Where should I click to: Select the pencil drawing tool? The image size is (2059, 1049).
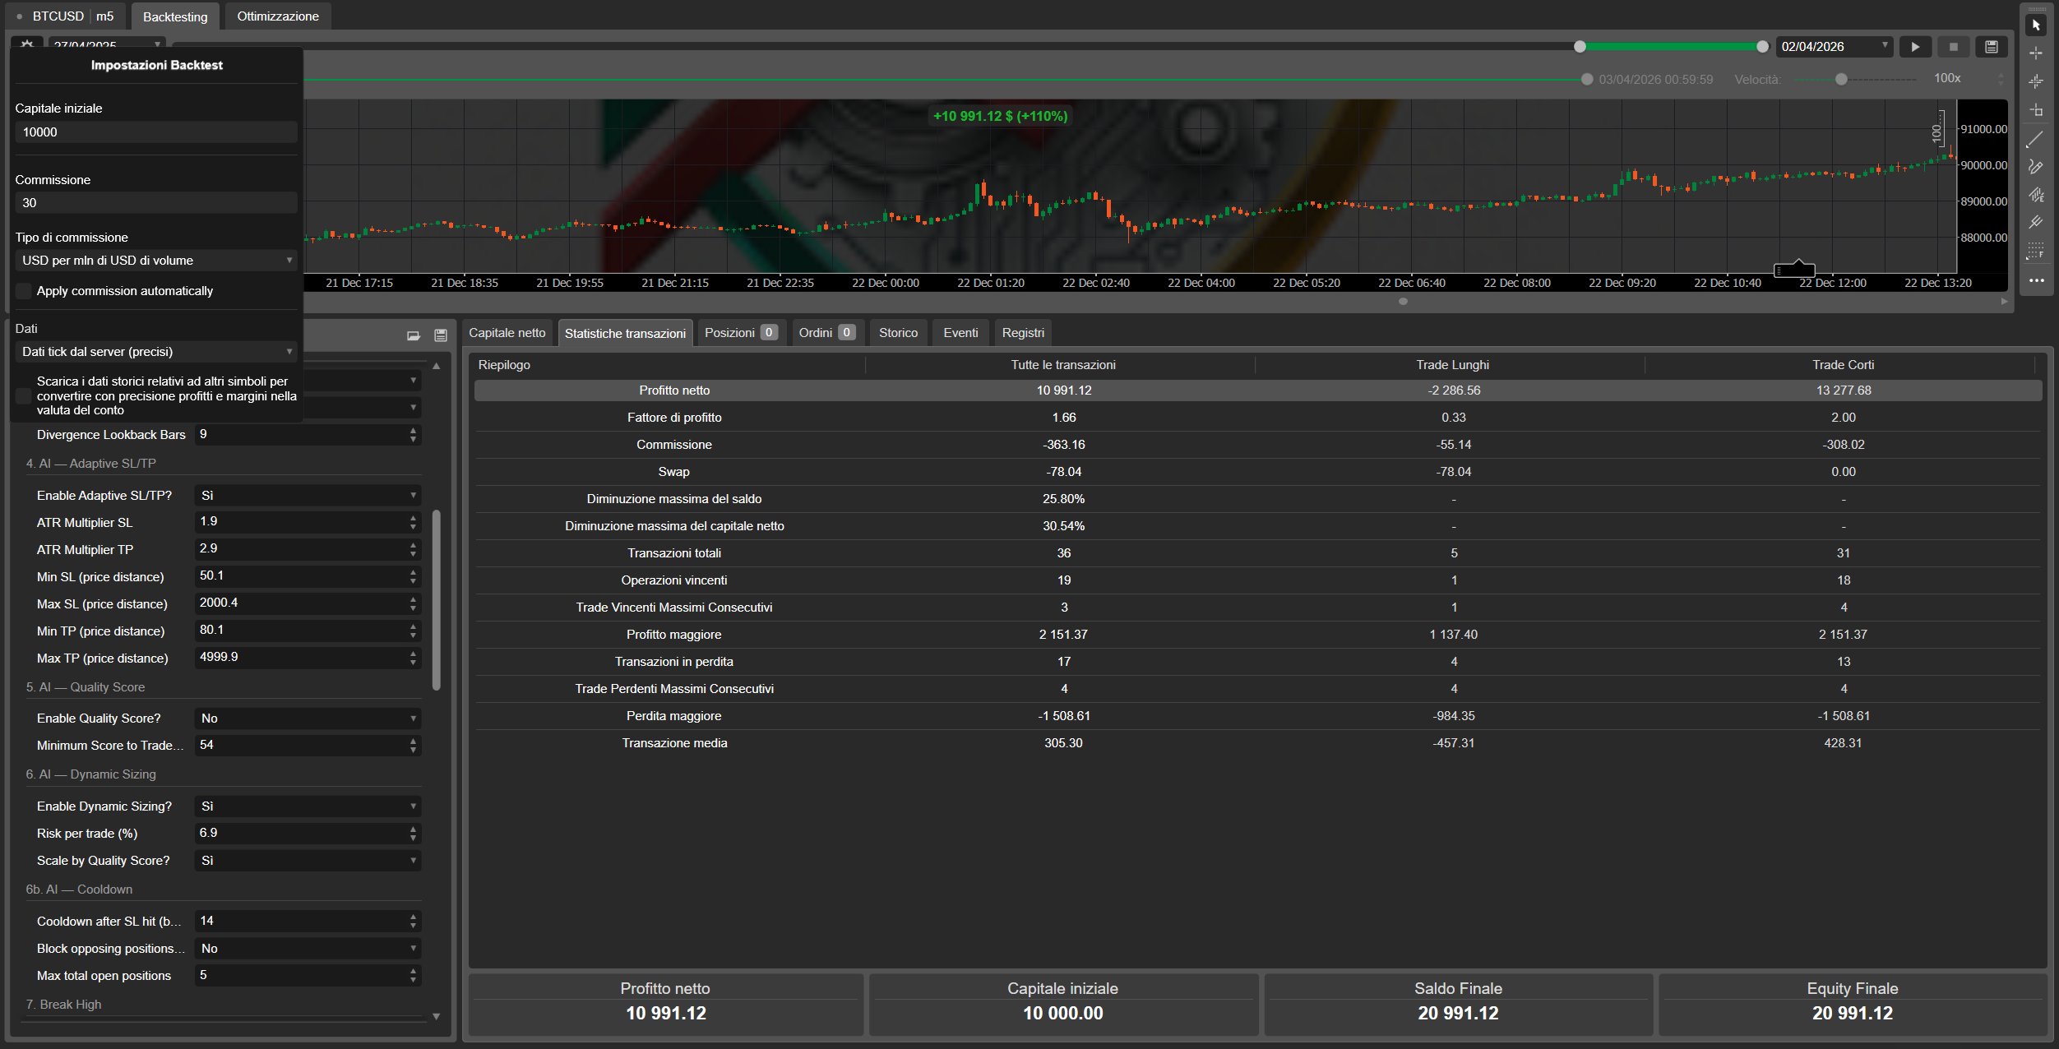pyautogui.click(x=2036, y=167)
